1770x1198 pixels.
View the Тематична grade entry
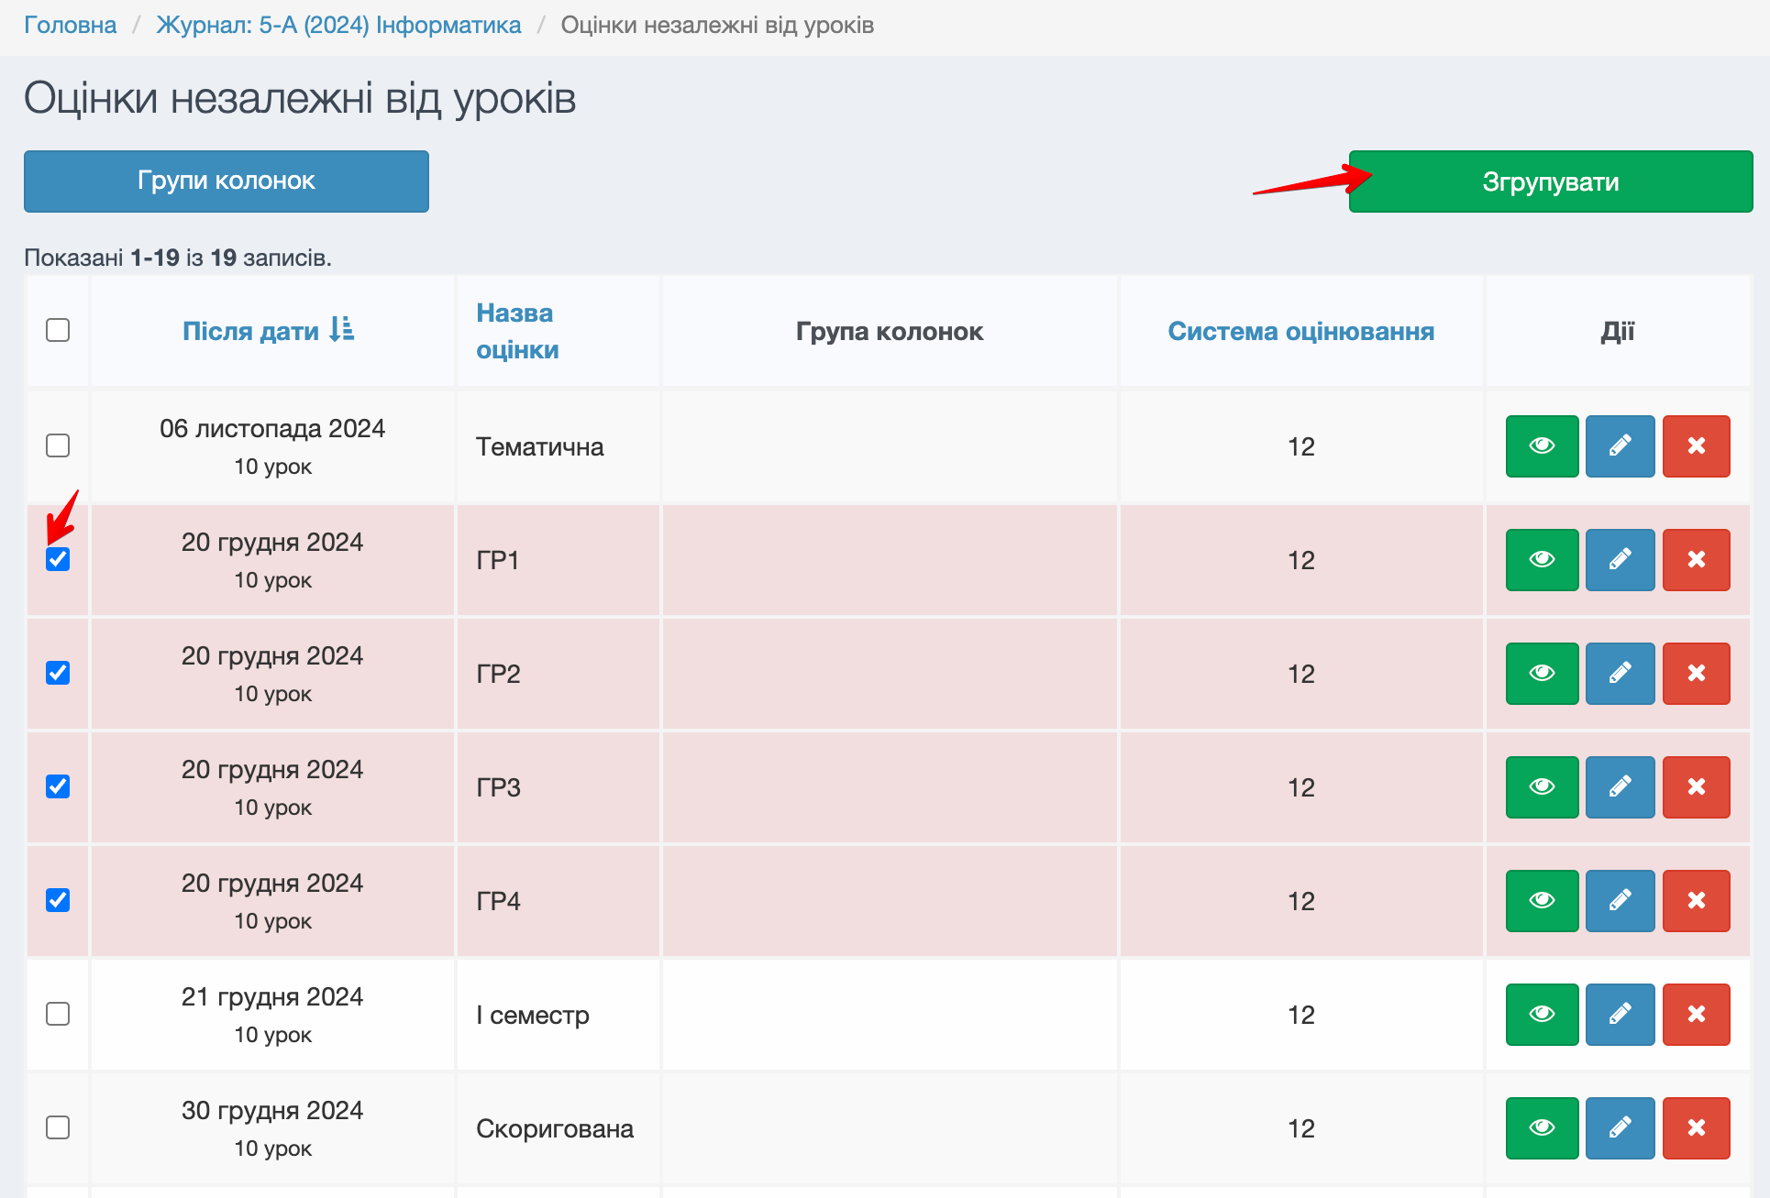pos(1542,446)
